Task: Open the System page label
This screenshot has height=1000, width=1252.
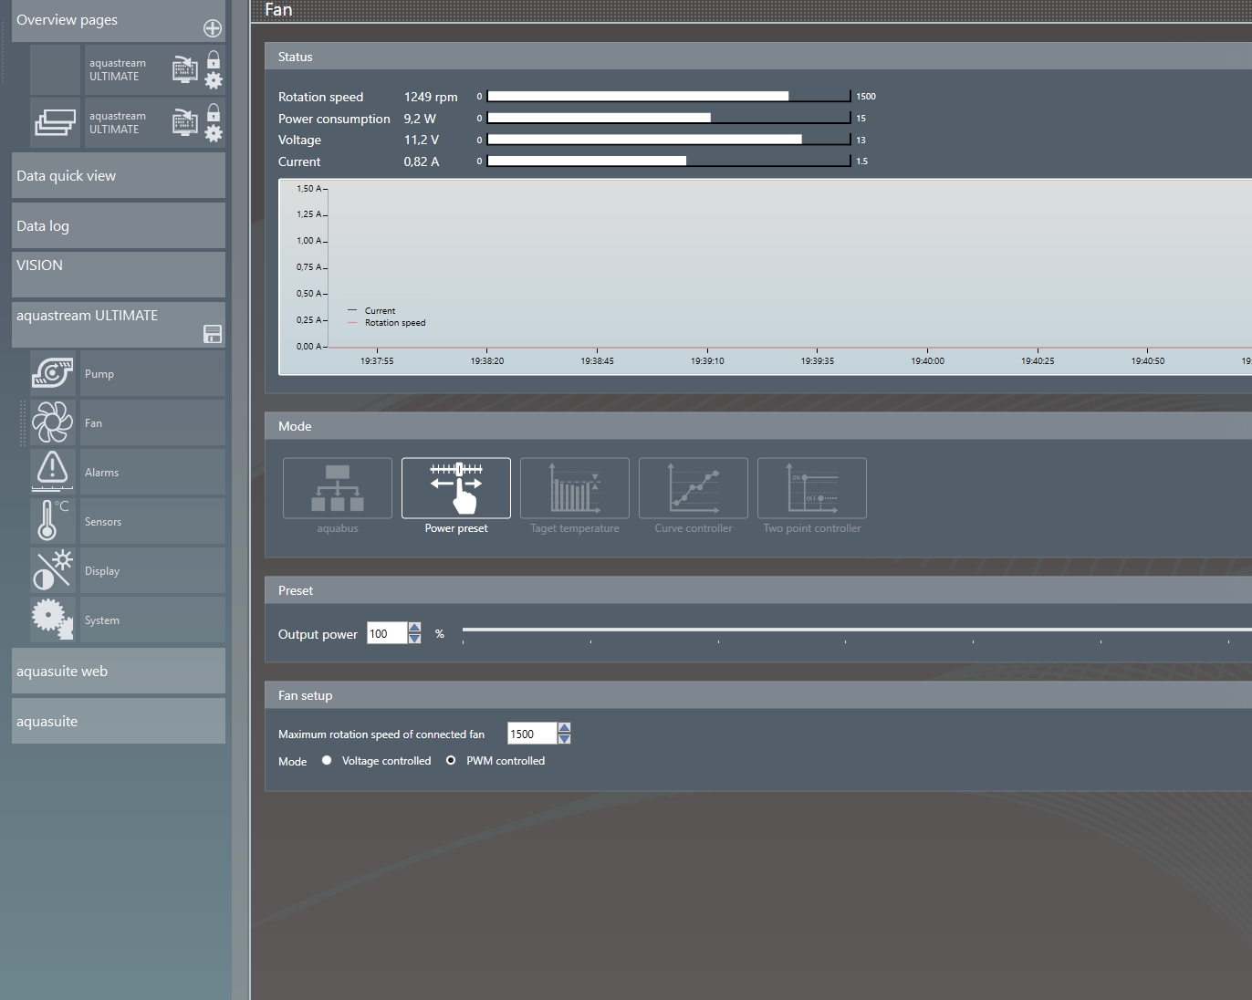Action: click(x=152, y=620)
